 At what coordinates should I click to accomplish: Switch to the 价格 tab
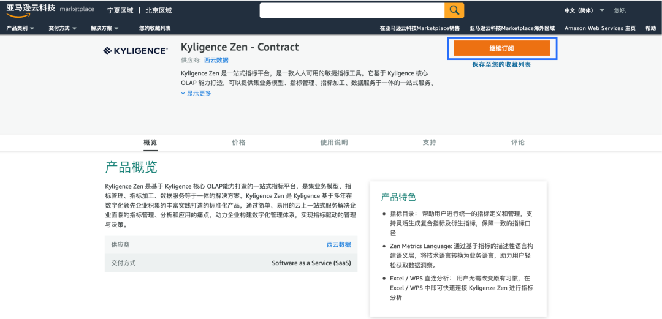click(238, 143)
